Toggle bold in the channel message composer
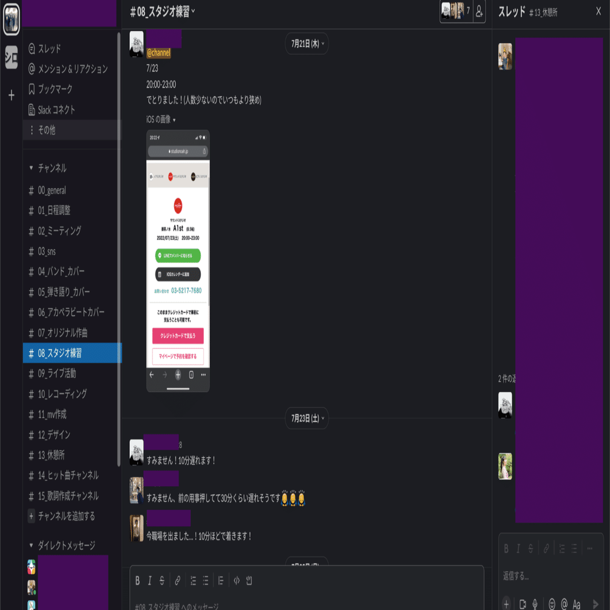Viewport: 610px width, 610px height. point(137,580)
